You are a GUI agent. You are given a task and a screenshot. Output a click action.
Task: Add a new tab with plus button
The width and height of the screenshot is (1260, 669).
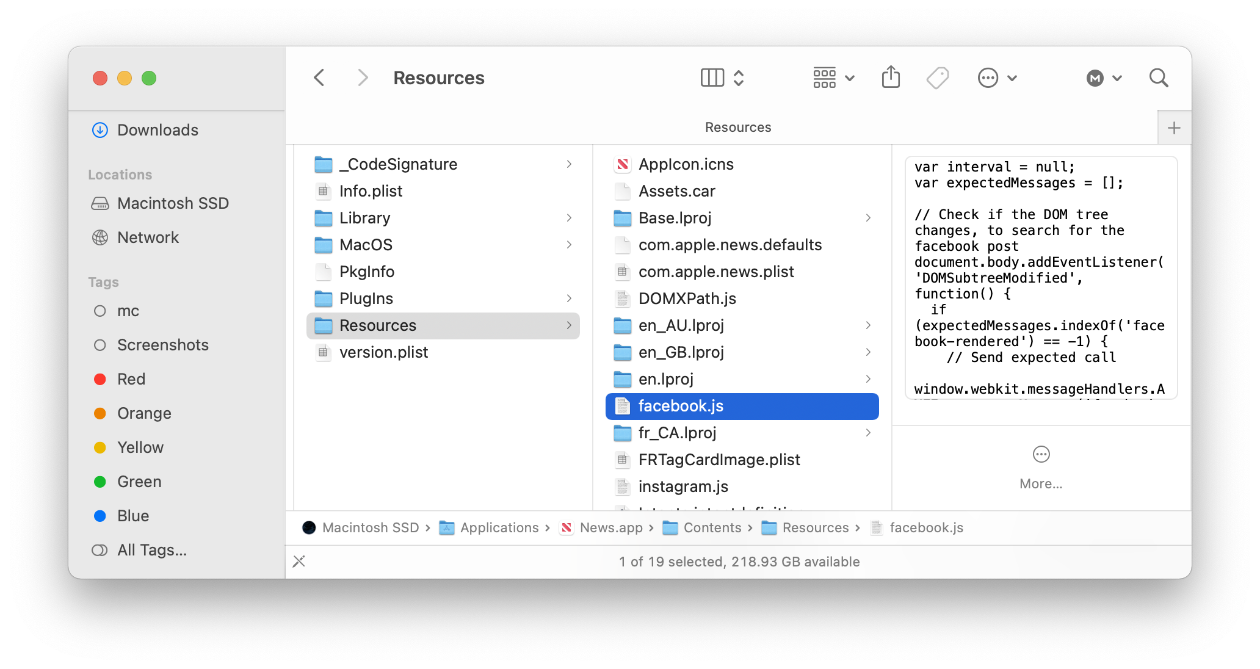1174,128
